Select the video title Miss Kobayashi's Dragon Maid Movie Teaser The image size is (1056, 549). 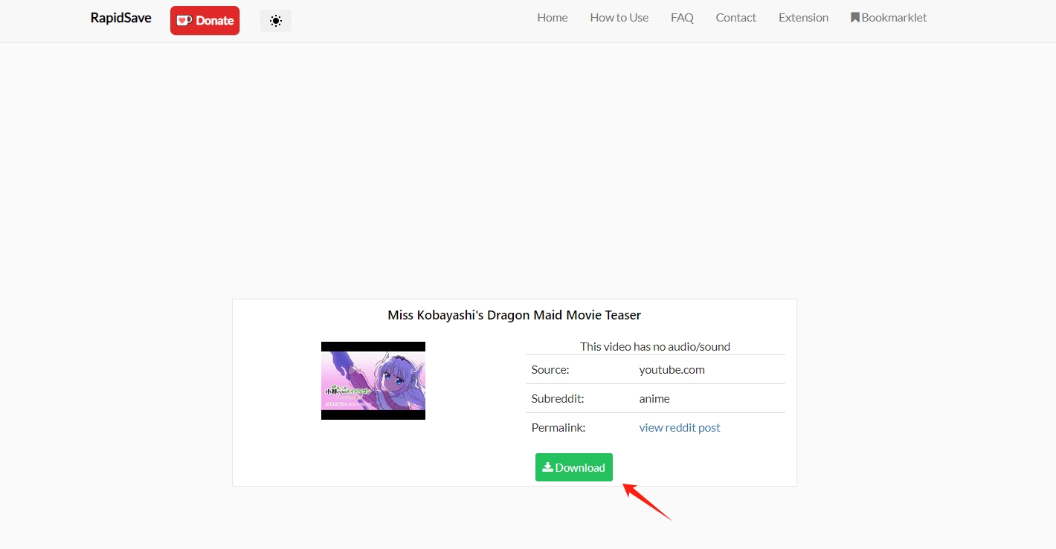pyautogui.click(x=514, y=315)
